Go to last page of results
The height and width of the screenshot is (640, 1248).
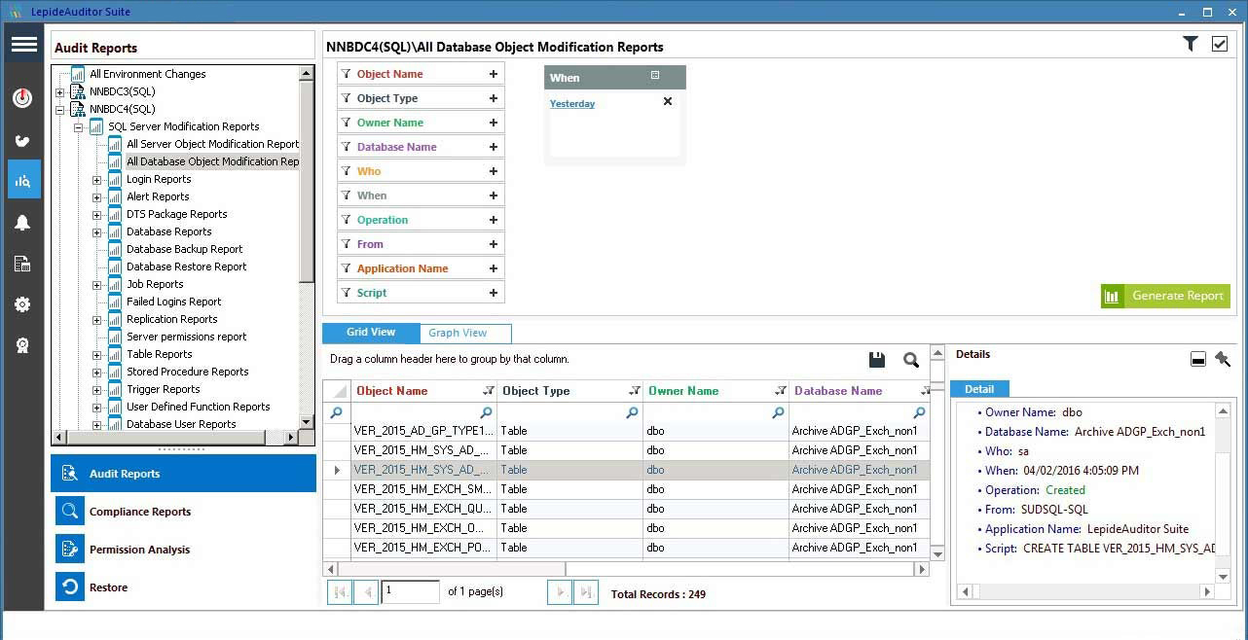(x=586, y=591)
